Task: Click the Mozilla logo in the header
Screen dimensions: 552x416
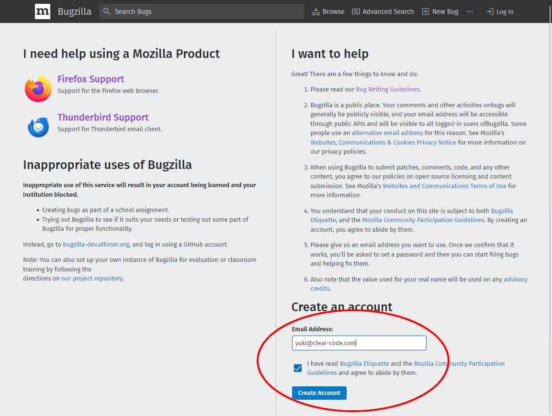Action: (x=43, y=11)
